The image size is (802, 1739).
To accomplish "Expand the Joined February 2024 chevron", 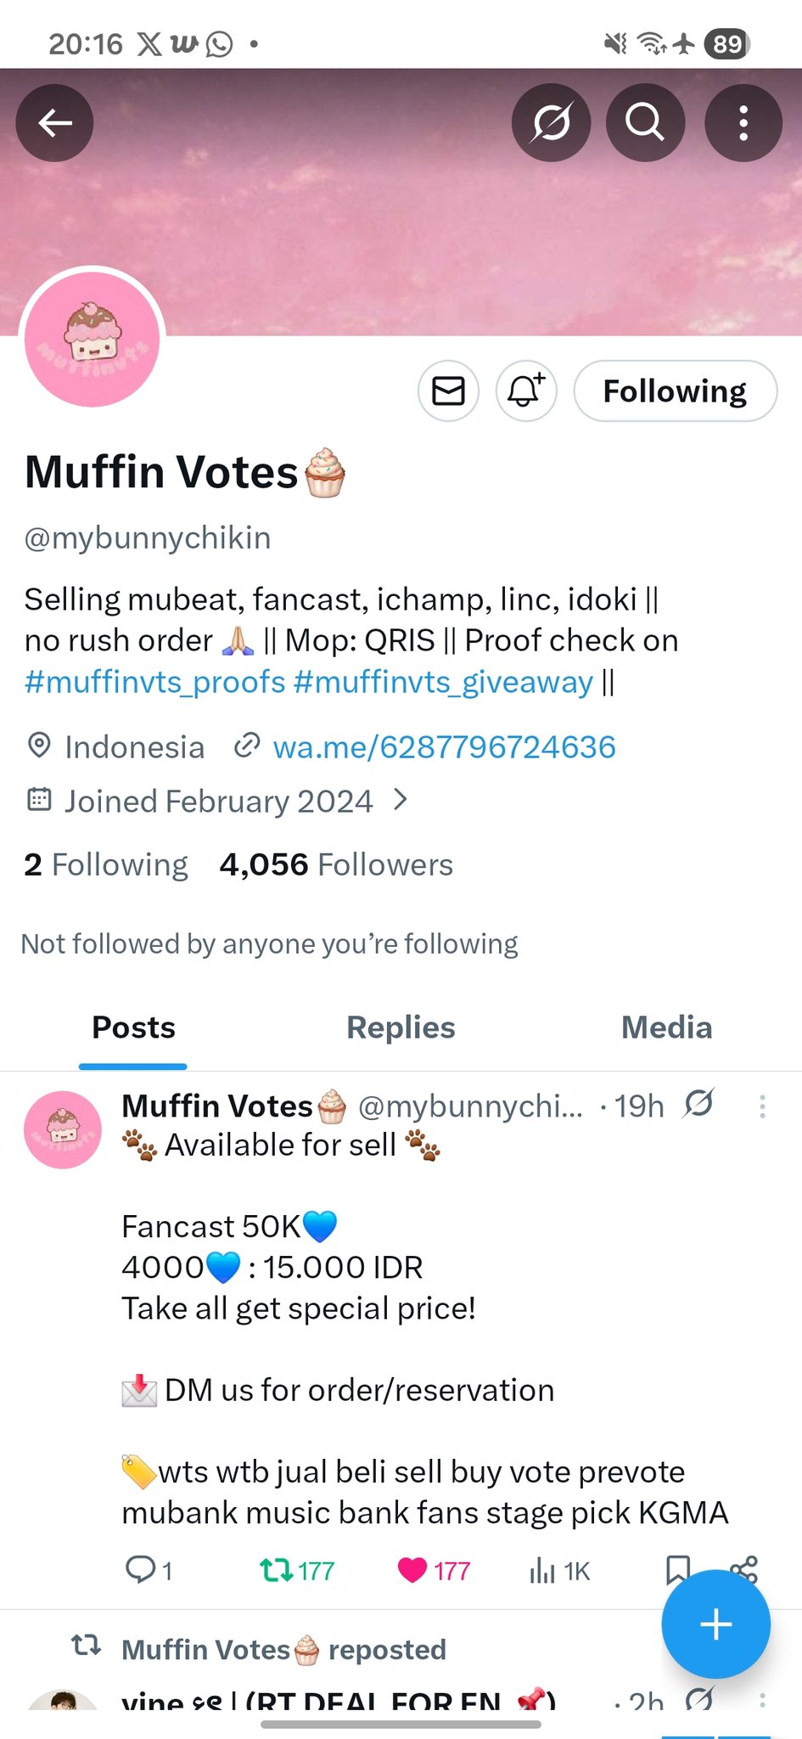I will tap(401, 800).
